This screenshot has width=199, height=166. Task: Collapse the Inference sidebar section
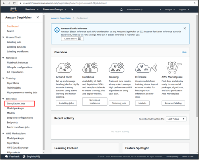coord(3,99)
